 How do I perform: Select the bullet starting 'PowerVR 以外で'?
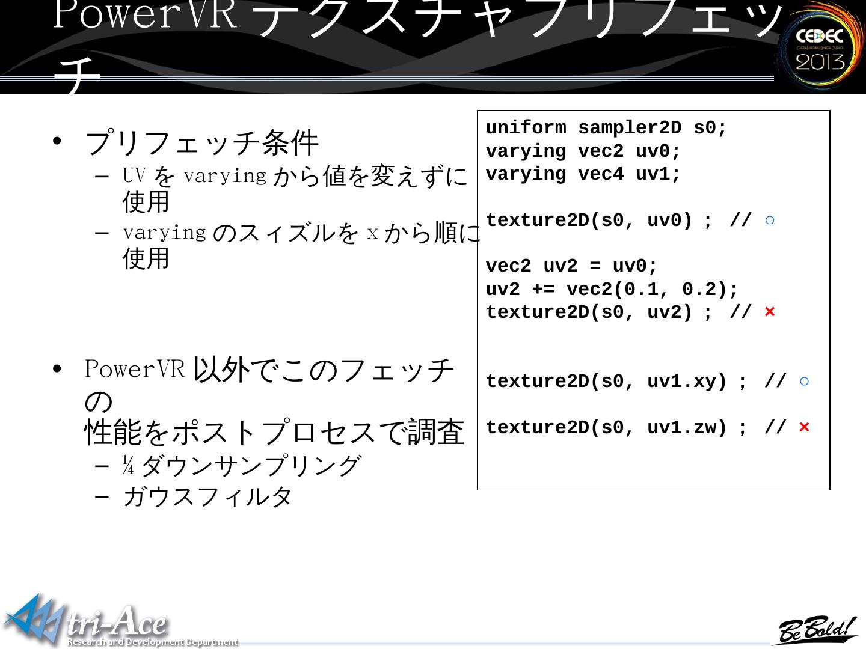pos(275,401)
